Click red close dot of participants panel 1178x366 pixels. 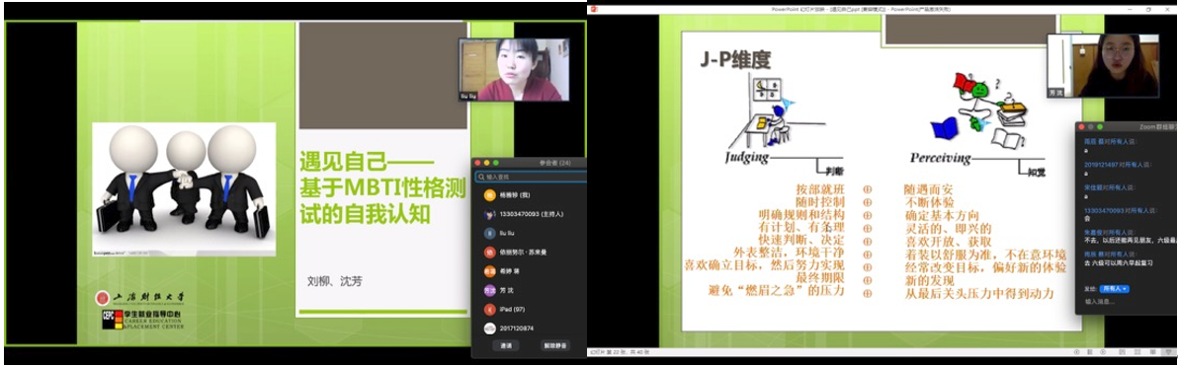click(x=477, y=163)
